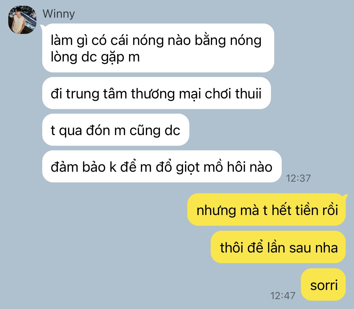354x309 pixels.
Task: Select the 'sorri' message bubble
Action: coord(324,284)
